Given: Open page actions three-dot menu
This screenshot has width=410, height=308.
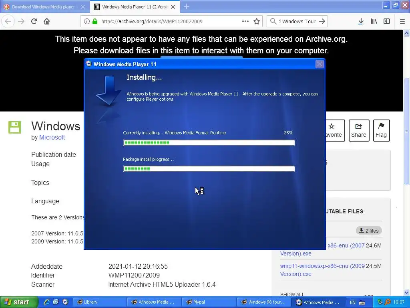Looking at the screenshot, I should pyautogui.click(x=245, y=22).
